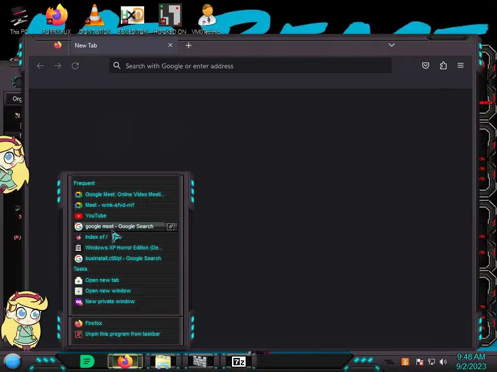Screen dimensions: 497x372
Task: Open a new tab with plus button
Action: 189,46
